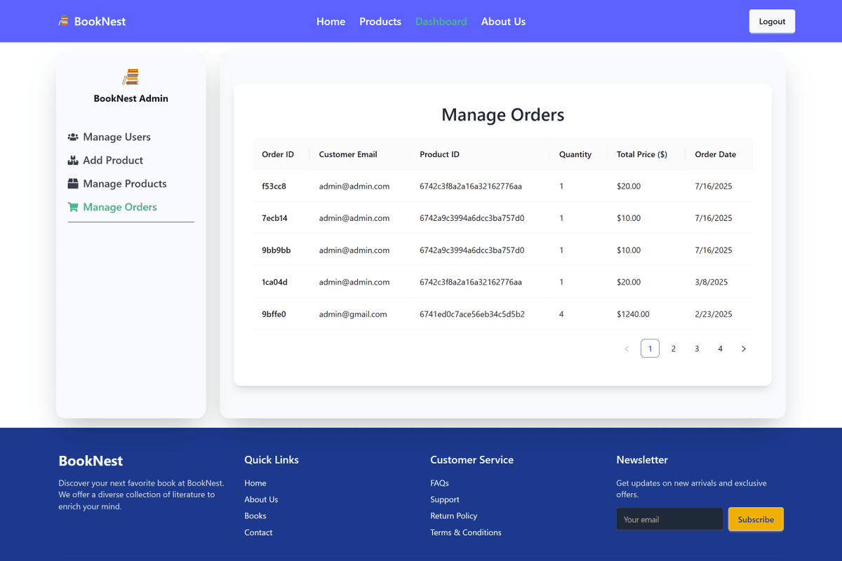Image resolution: width=842 pixels, height=561 pixels.
Task: Click the Your email input field
Action: tap(669, 519)
